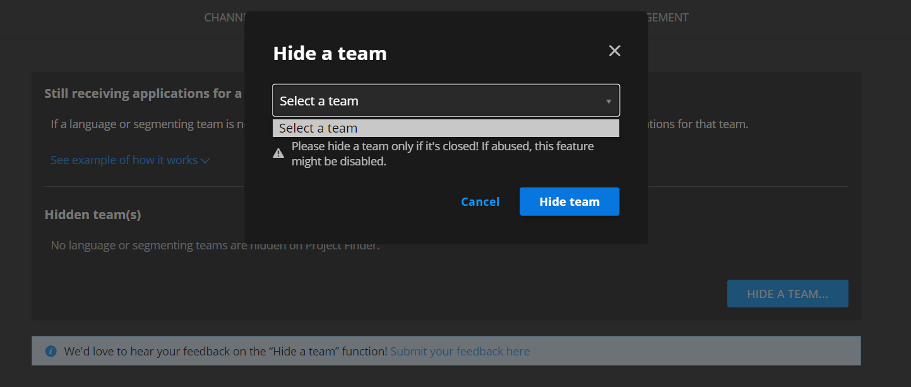Switch to the partially hidden CHANNEL tab
This screenshot has width=911, height=387.
[x=224, y=18]
